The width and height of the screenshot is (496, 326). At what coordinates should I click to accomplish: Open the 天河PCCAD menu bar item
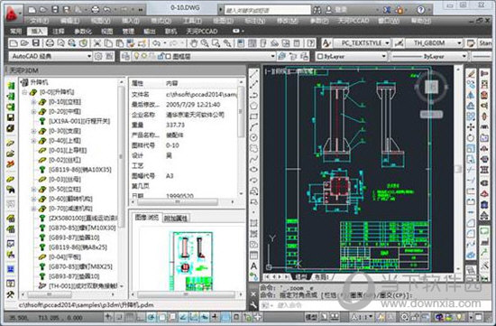pyautogui.click(x=354, y=21)
